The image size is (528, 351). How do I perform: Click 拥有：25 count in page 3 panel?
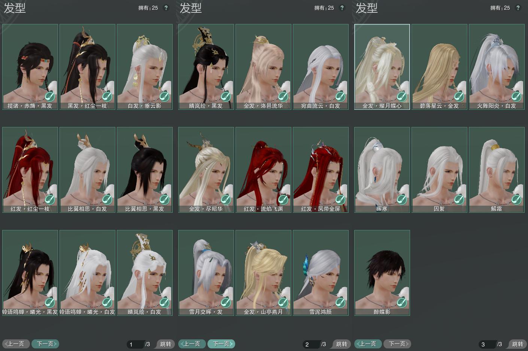(x=500, y=8)
